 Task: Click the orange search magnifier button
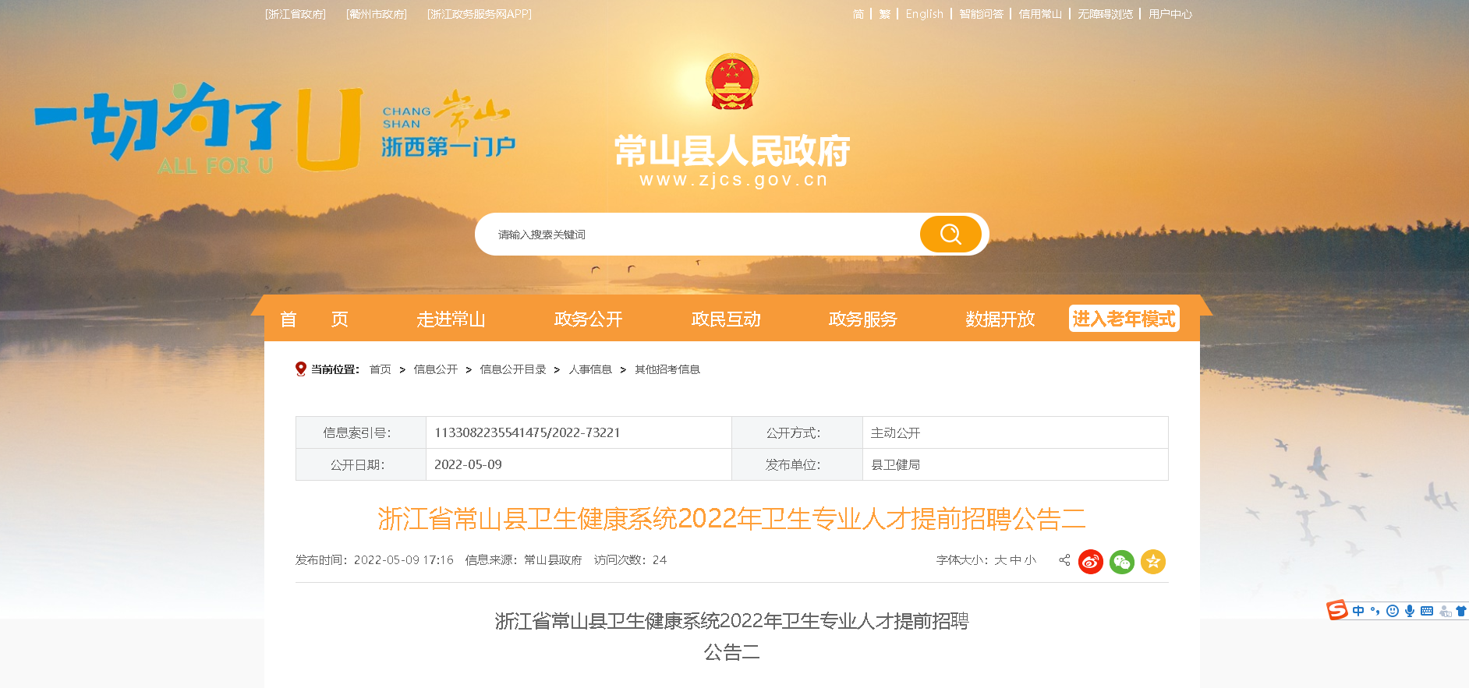tap(950, 235)
